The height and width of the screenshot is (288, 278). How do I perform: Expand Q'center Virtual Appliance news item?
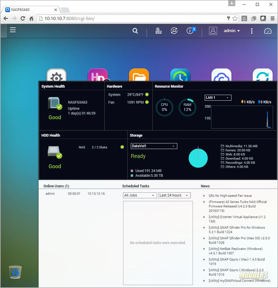tap(204, 217)
